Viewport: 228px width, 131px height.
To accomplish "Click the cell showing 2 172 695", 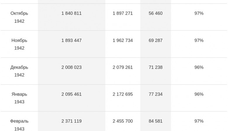I will point(123,94).
